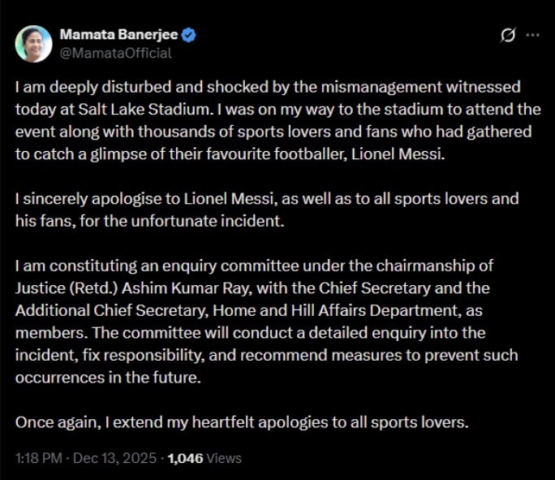
Task: Open the Grok actions icon
Action: pyautogui.click(x=509, y=35)
